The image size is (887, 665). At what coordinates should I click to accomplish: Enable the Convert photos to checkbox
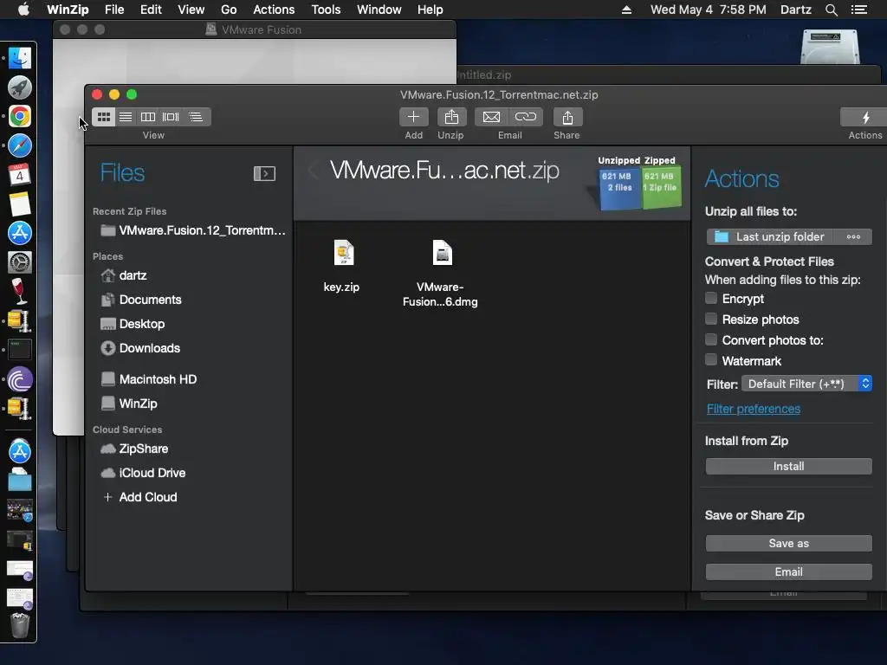tap(711, 339)
